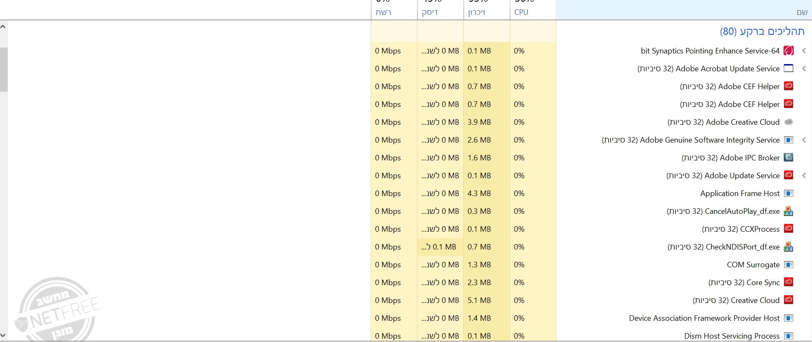
Task: Click the COM Surrogate icon
Action: click(789, 265)
